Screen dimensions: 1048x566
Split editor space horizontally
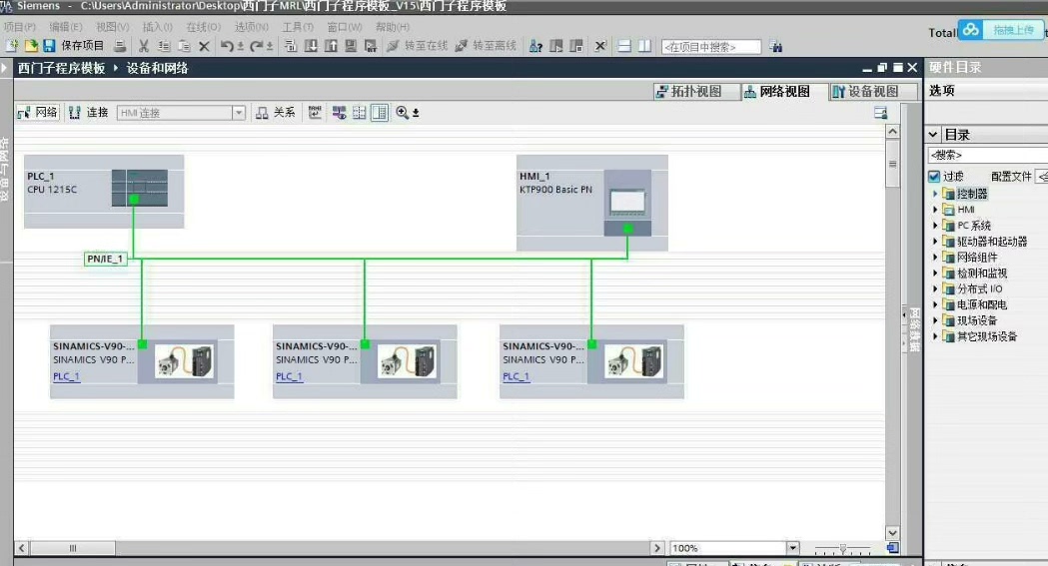(624, 46)
